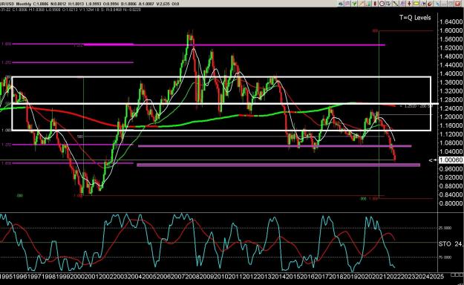Screen dimensions: 464x285
Task: Click the 0.96000 price axis label
Action: 451,168
